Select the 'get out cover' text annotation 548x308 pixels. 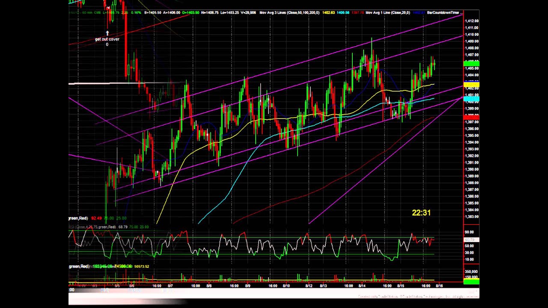(x=107, y=39)
